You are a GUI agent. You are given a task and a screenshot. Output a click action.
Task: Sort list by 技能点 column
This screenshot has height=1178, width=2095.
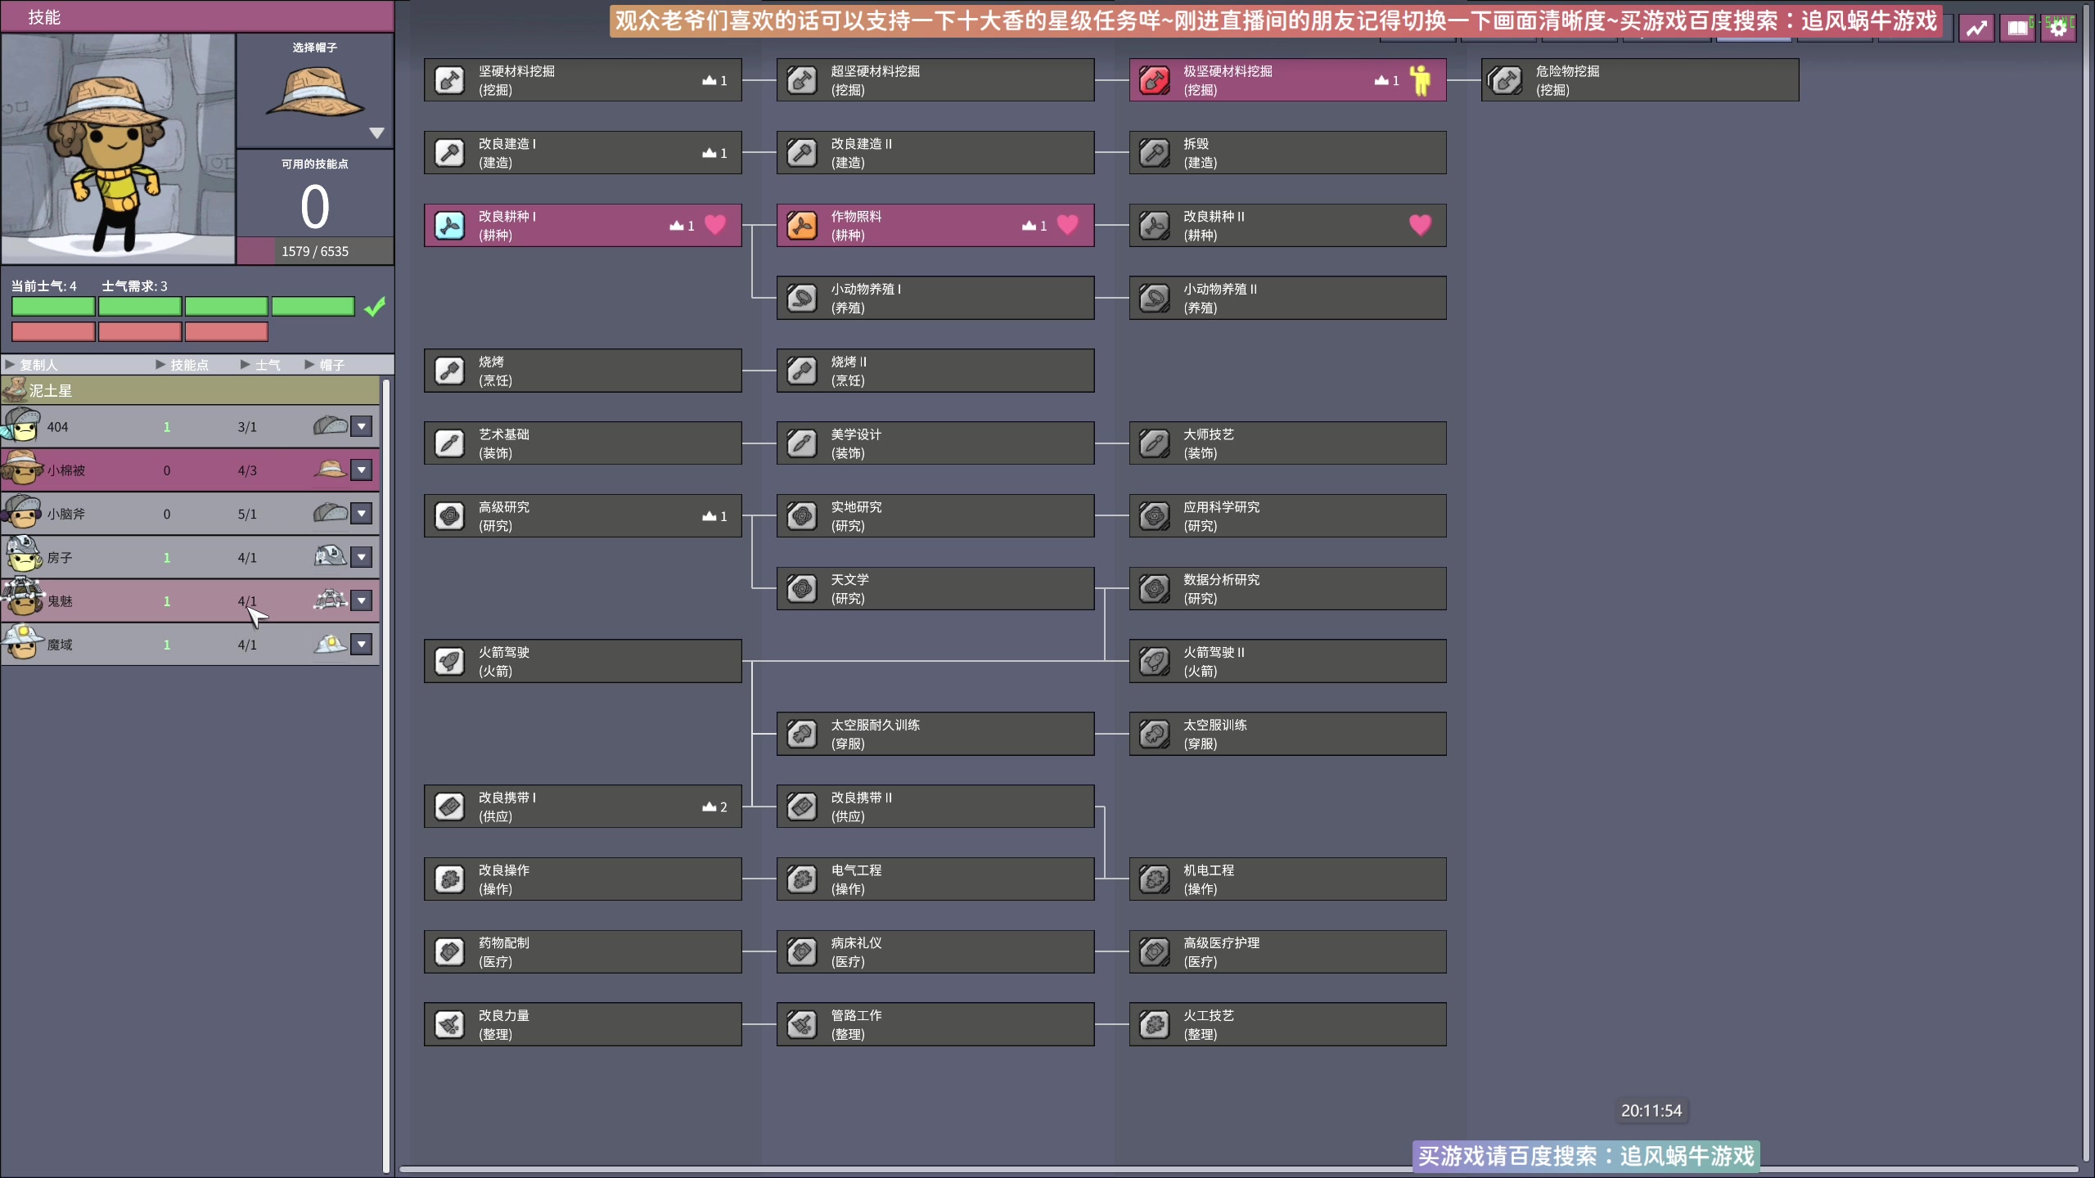coord(182,365)
